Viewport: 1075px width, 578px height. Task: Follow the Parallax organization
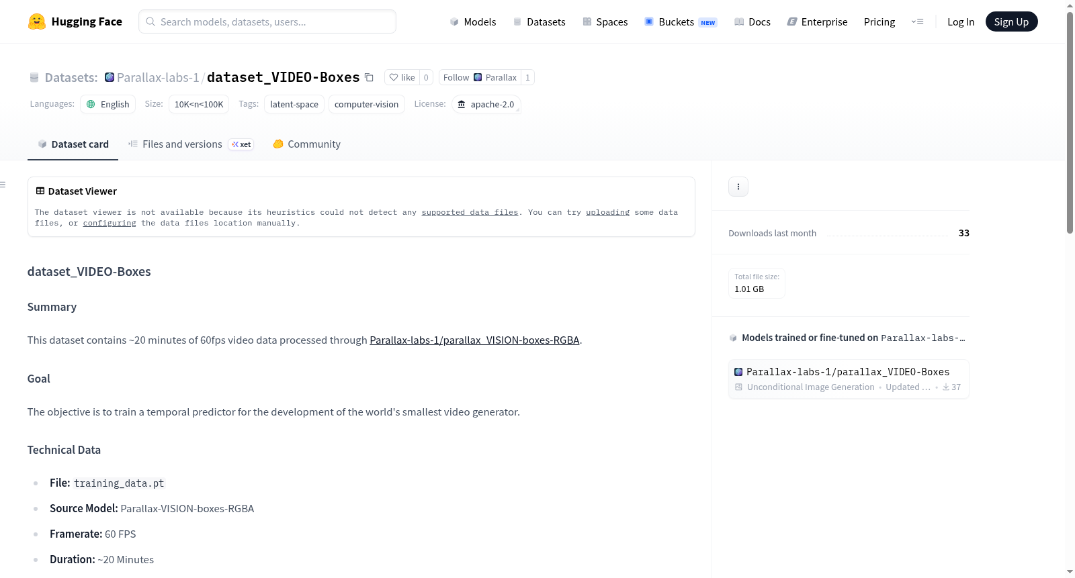[x=480, y=77]
